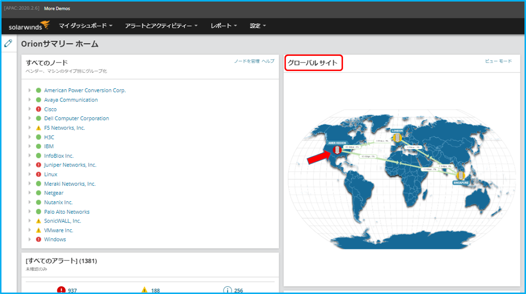Click the H3C vendor name

coord(49,137)
